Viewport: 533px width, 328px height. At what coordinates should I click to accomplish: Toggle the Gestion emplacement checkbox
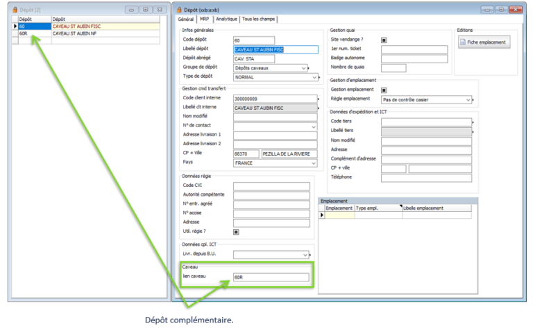384,90
